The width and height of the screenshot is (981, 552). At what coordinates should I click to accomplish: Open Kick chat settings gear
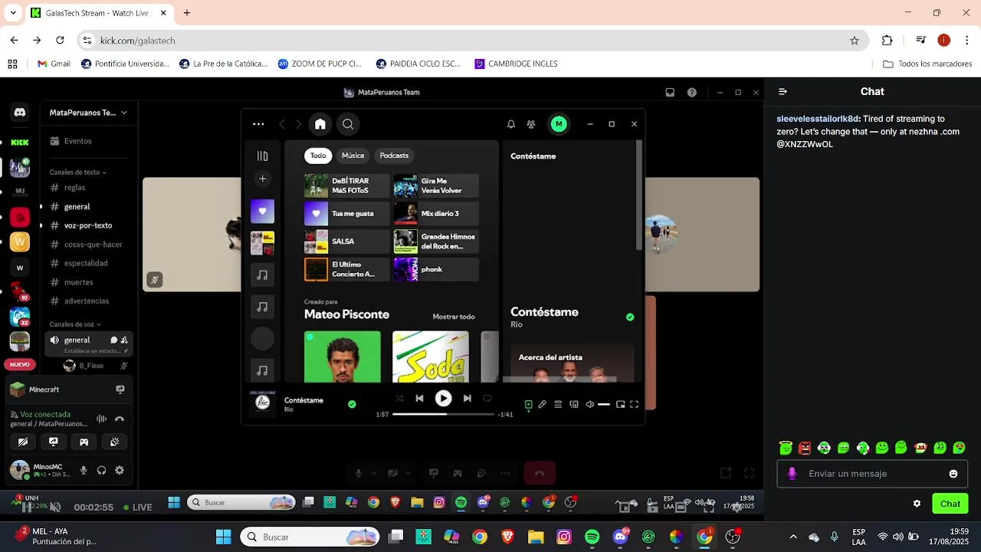[917, 504]
